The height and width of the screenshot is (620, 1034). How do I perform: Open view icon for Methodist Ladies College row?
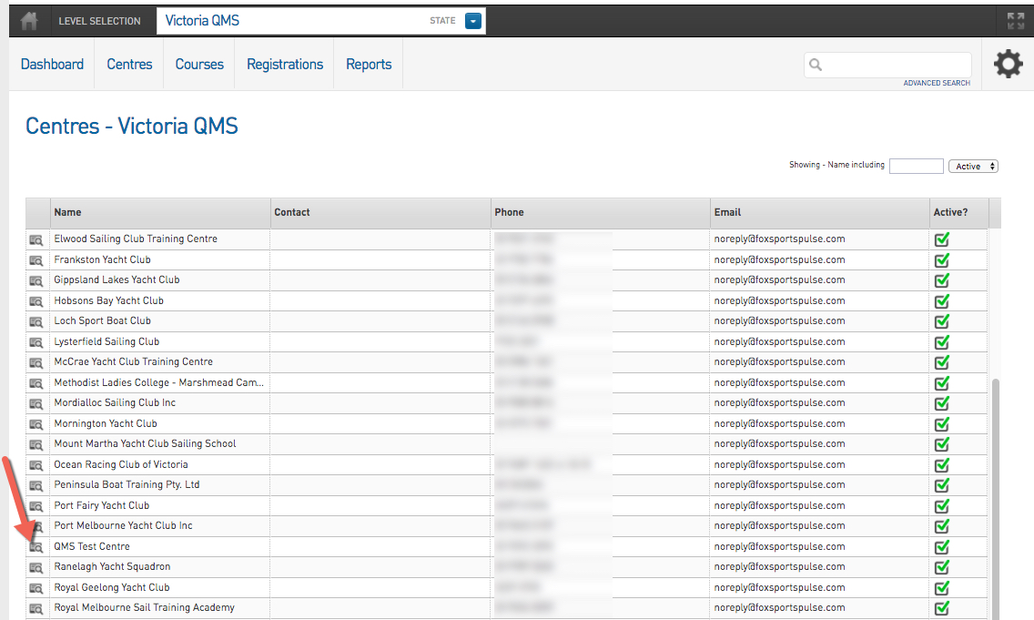tap(36, 383)
